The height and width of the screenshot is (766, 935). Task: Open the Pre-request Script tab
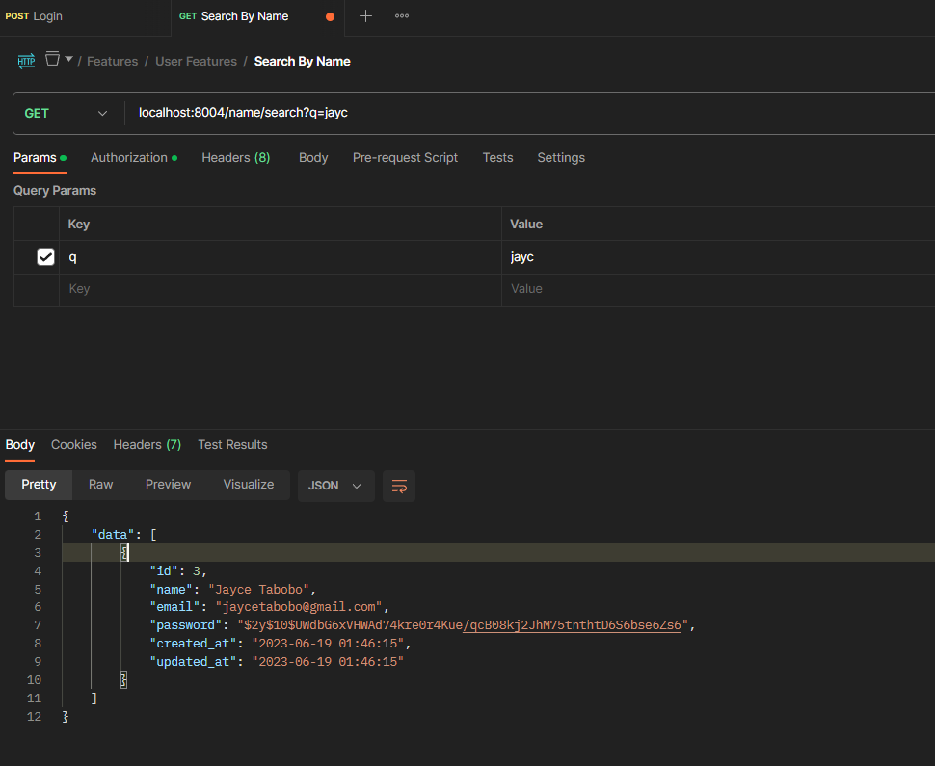pos(405,157)
